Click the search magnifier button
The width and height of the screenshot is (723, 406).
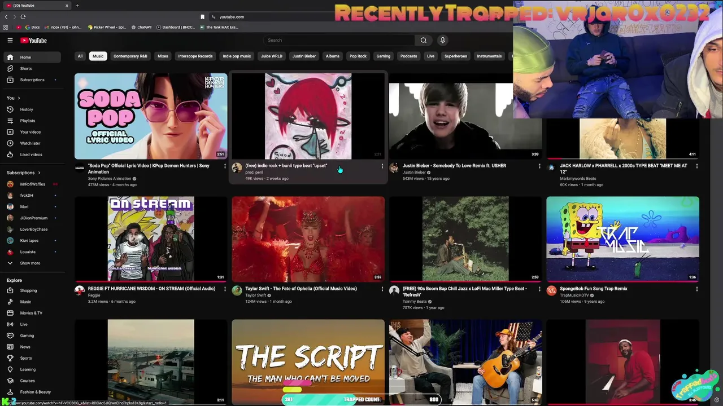(x=423, y=40)
